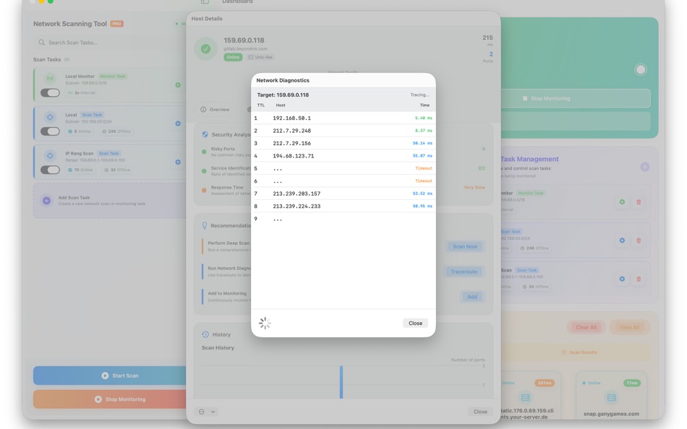The height and width of the screenshot is (429, 687).
Task: Click the 207ms latency badge
Action: (544, 383)
